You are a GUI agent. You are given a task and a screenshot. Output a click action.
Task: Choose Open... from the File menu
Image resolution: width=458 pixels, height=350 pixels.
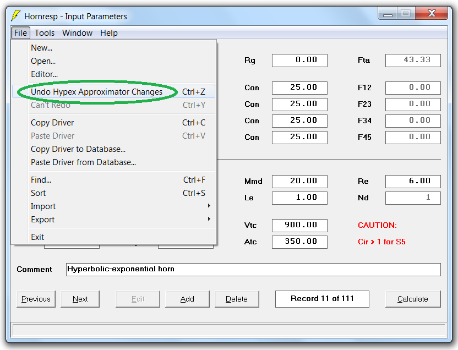coord(114,61)
